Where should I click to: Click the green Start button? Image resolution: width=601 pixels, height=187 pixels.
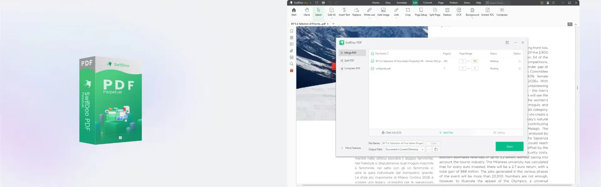pyautogui.click(x=509, y=146)
